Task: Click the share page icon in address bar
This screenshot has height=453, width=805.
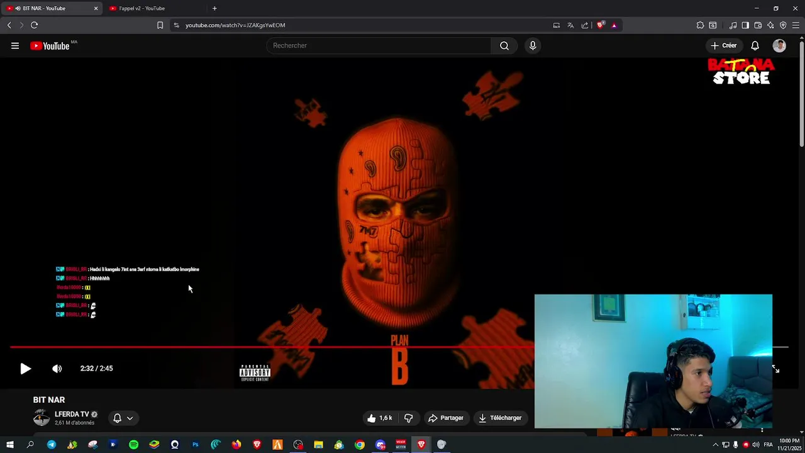Action: [x=585, y=25]
